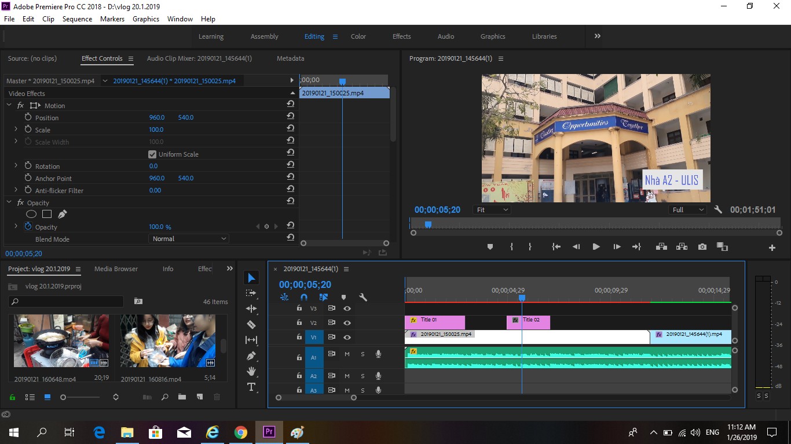The image size is (791, 444).
Task: Create 4-point polygon opacity mask
Action: 47,214
